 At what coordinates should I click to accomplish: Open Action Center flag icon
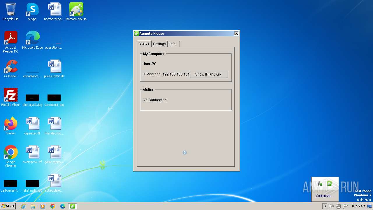pos(345,206)
